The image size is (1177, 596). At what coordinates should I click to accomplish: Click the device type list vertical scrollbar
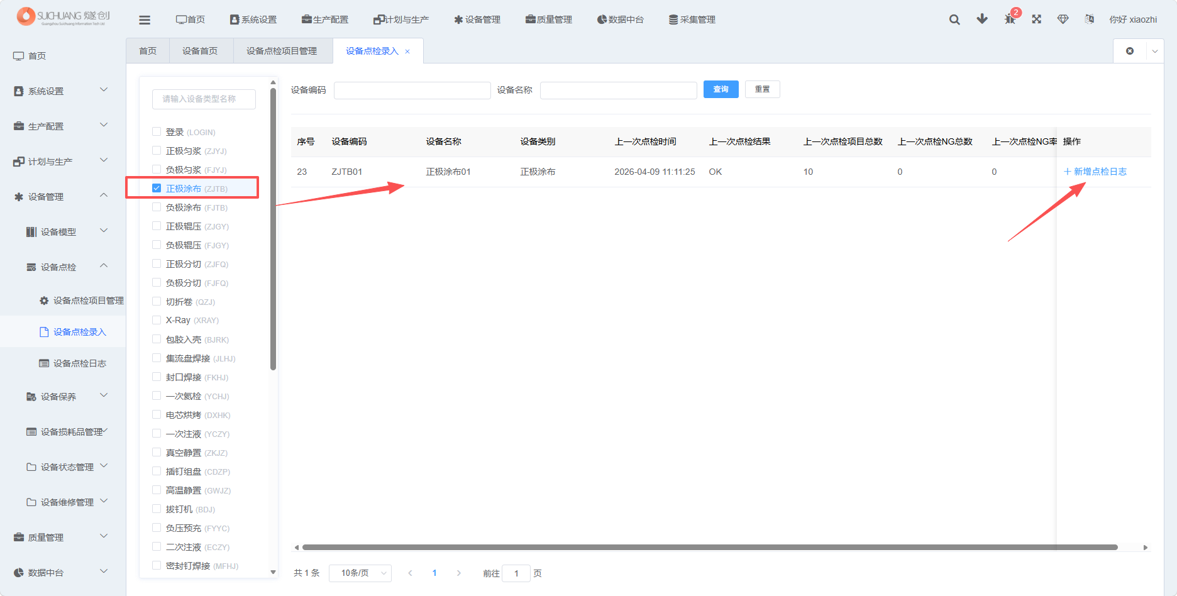pos(273,229)
